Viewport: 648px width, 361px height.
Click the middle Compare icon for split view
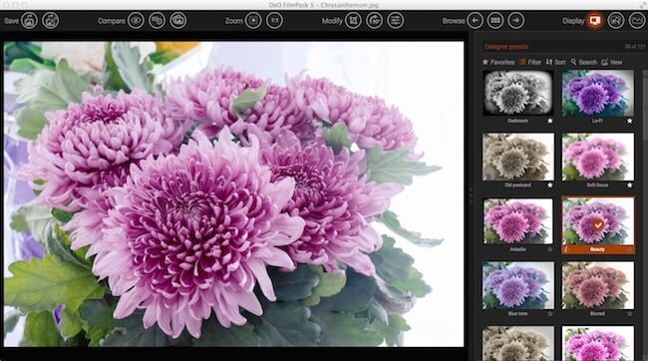(x=158, y=20)
